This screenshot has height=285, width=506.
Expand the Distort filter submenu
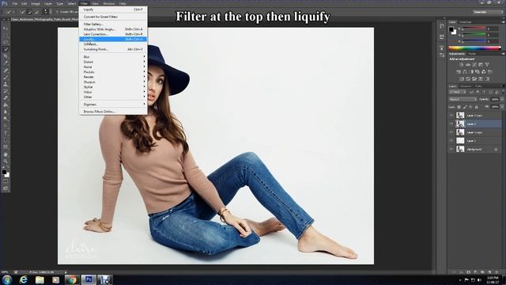(113, 62)
